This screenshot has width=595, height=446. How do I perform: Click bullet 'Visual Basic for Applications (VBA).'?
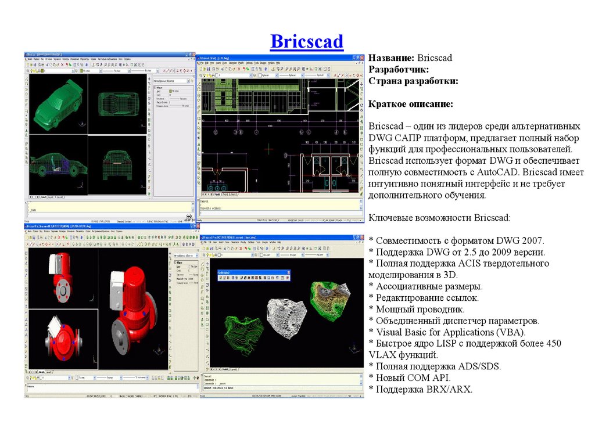pos(447,332)
